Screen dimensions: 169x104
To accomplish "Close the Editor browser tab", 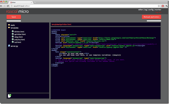I will tap(31, 2).
